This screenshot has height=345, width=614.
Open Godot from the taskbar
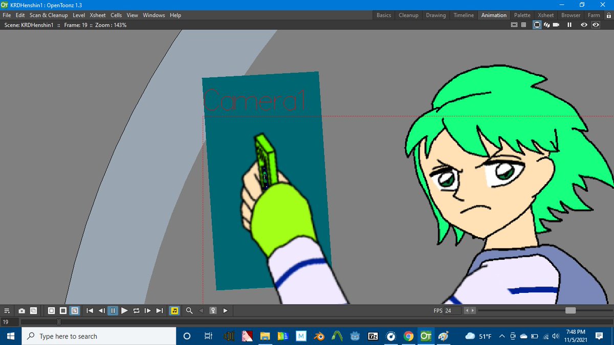coord(355,336)
